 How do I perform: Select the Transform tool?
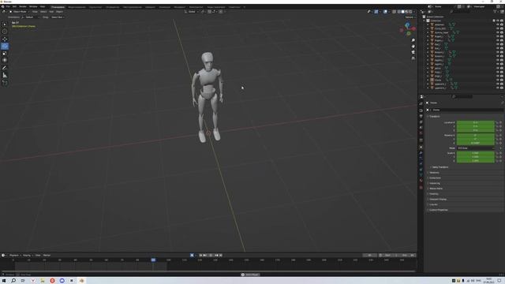(5, 60)
